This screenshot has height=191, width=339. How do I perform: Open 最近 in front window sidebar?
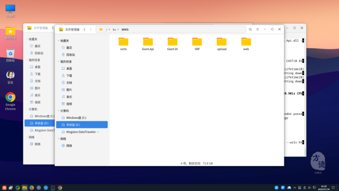(82, 47)
